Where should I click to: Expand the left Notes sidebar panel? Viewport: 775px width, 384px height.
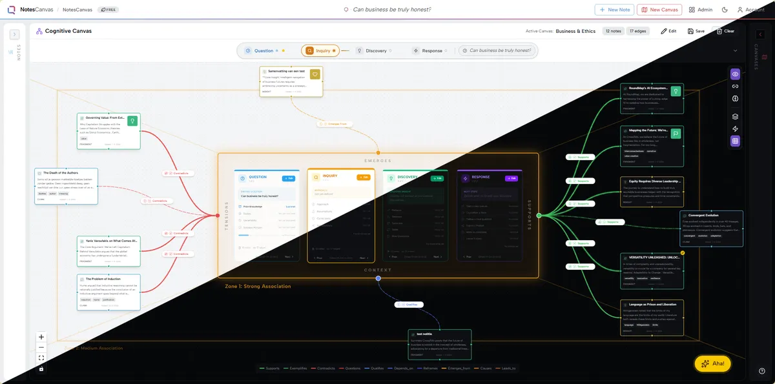(x=14, y=34)
